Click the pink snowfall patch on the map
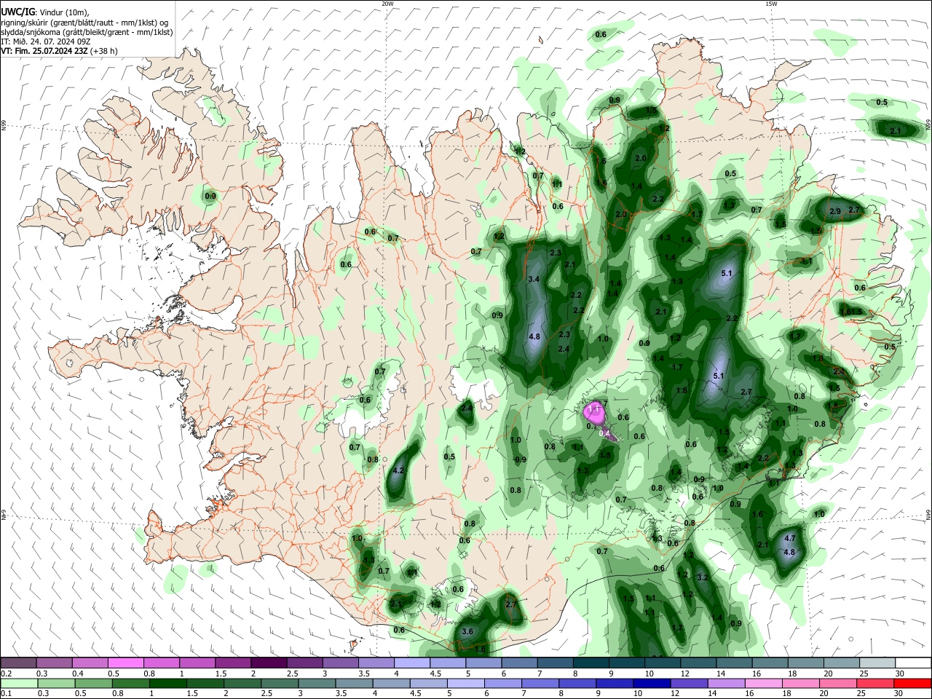Image resolution: width=932 pixels, height=699 pixels. tap(596, 411)
